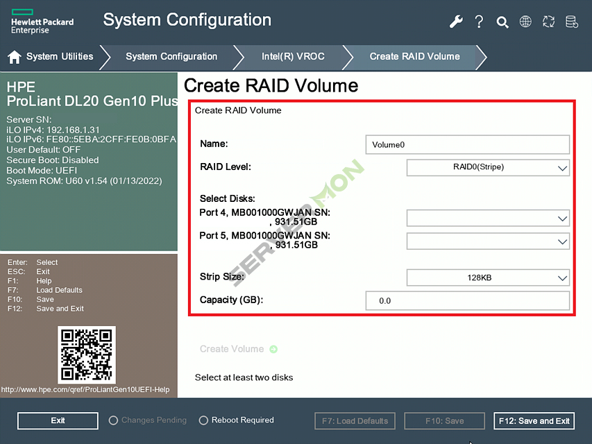The width and height of the screenshot is (592, 444).
Task: Click the 'F12: Save and Exit' help line in the sidebar
Action: pos(46,309)
